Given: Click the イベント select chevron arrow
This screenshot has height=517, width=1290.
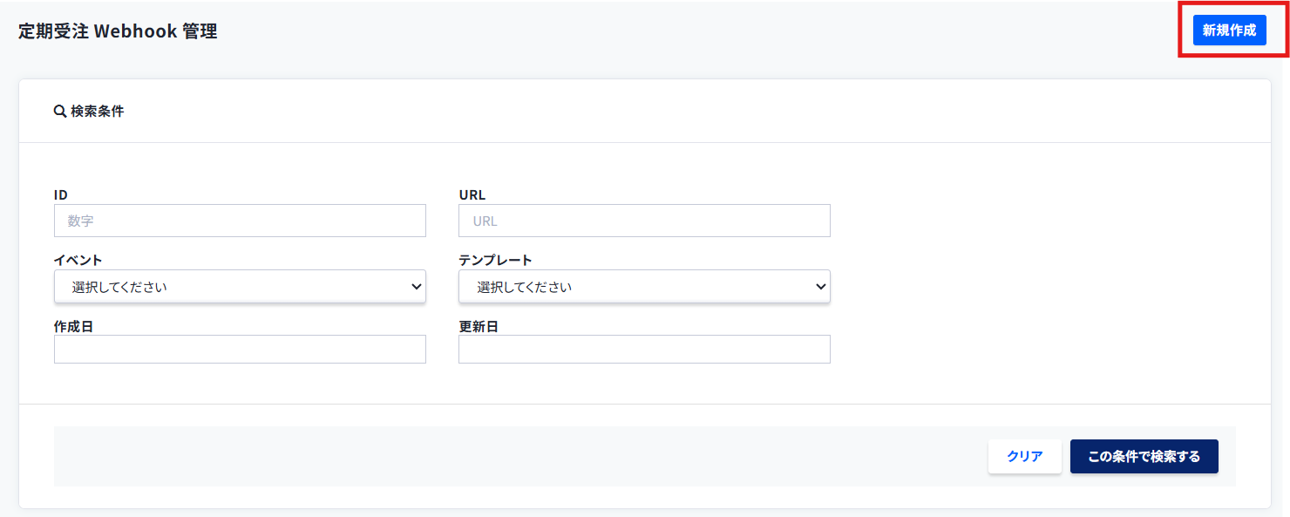Looking at the screenshot, I should point(416,287).
